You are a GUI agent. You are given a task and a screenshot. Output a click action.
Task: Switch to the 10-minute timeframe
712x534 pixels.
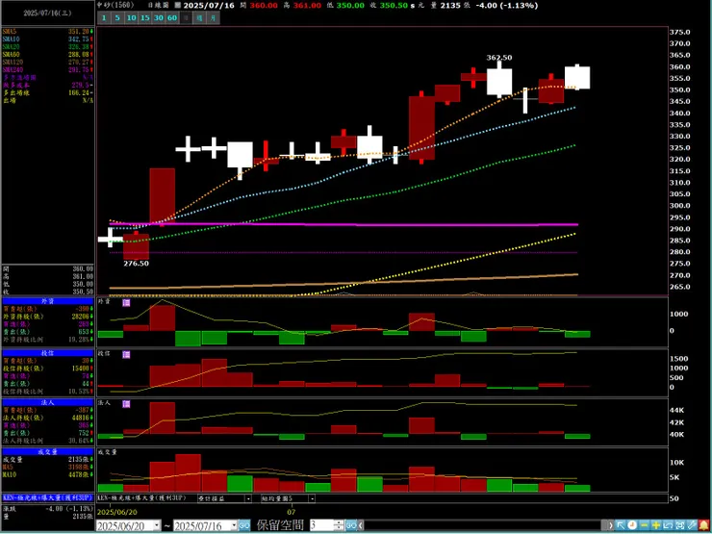(x=131, y=18)
